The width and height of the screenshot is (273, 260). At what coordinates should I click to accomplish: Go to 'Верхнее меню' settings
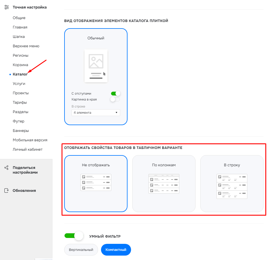click(x=26, y=46)
